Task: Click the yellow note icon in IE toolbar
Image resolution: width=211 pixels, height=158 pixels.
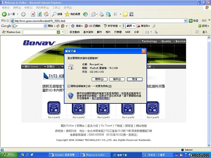Action: click(x=125, y=14)
